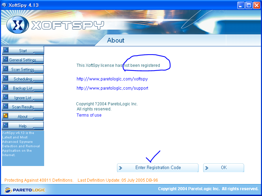Click the icon beside Scan Results

[5, 106]
